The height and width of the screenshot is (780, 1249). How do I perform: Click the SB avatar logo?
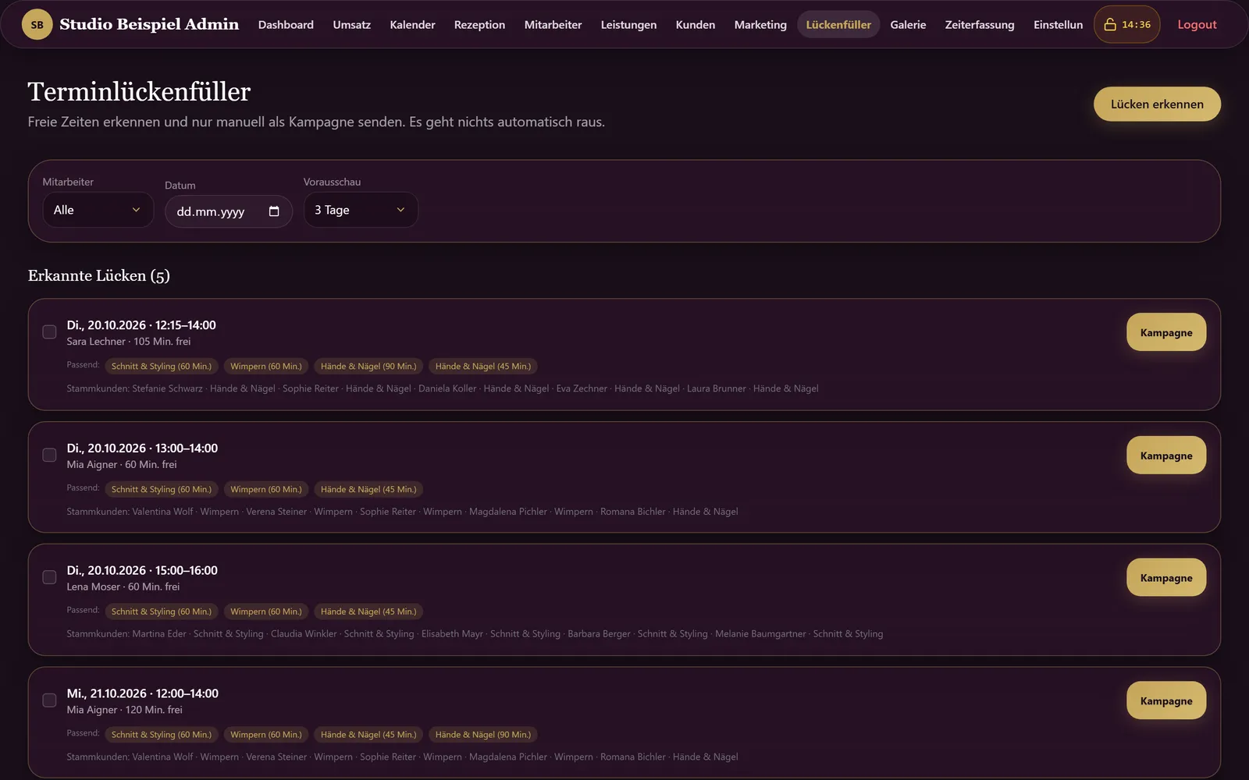37,25
